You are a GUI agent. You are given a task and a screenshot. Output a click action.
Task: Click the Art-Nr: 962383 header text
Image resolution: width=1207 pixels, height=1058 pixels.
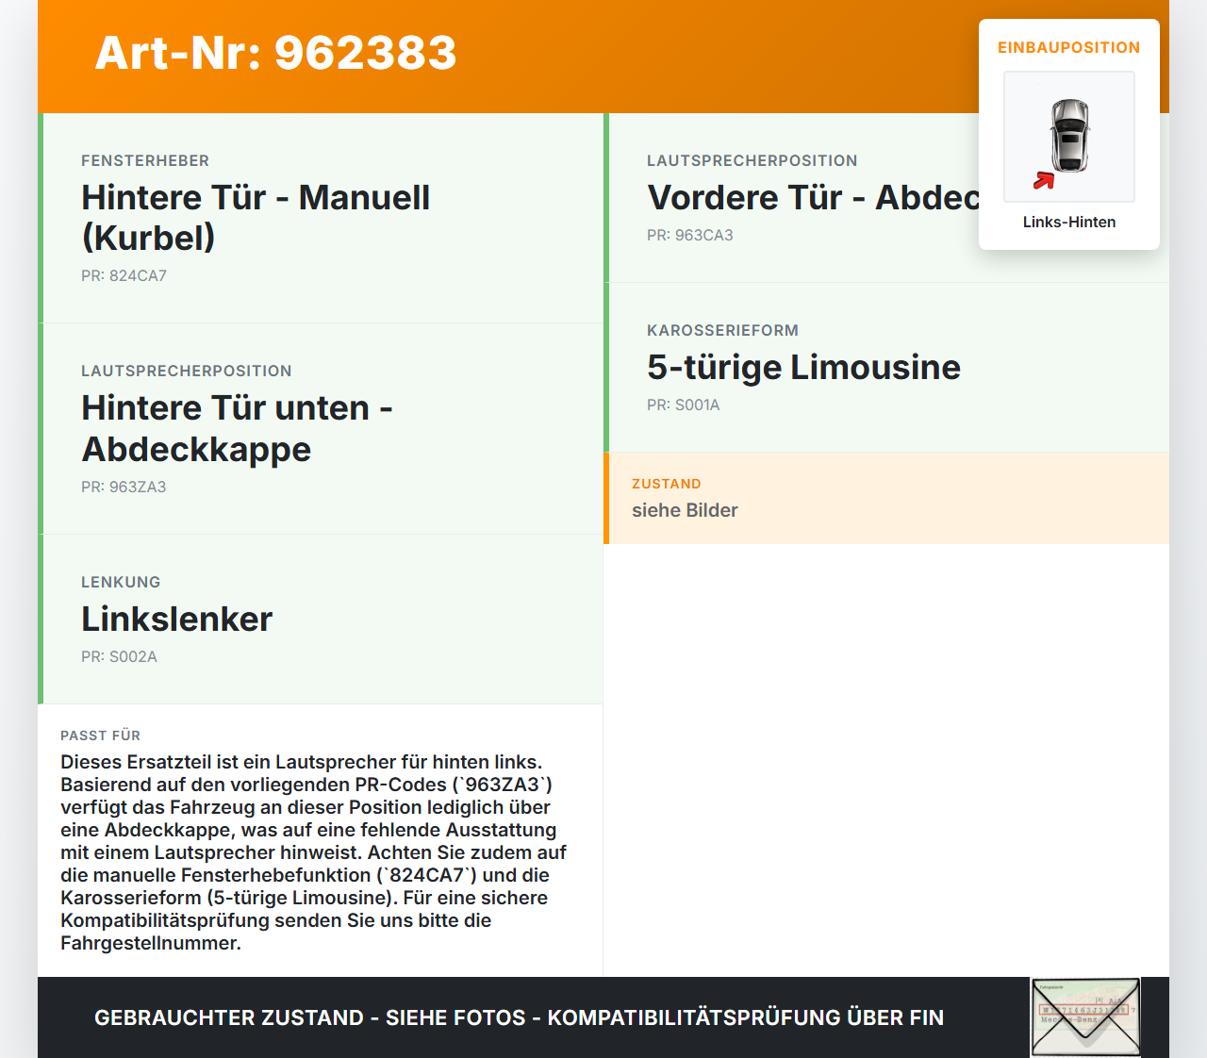click(x=275, y=55)
